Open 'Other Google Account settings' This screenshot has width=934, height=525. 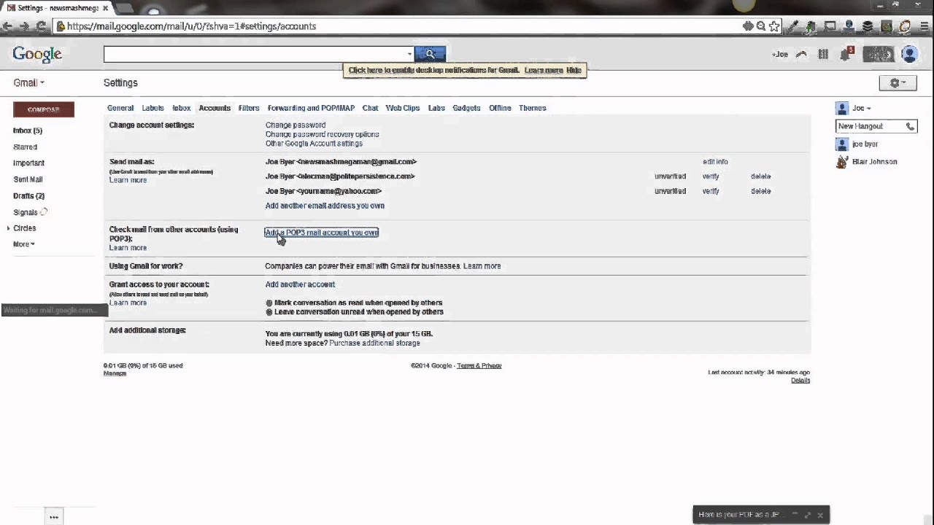pyautogui.click(x=314, y=144)
